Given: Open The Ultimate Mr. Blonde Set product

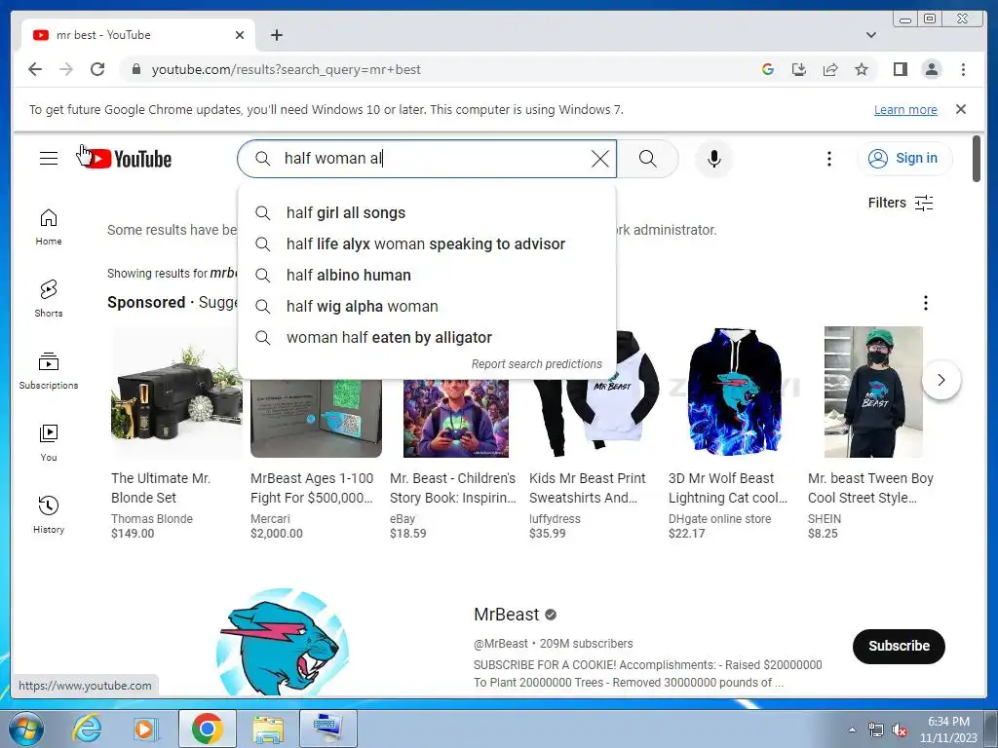Looking at the screenshot, I should (x=175, y=433).
